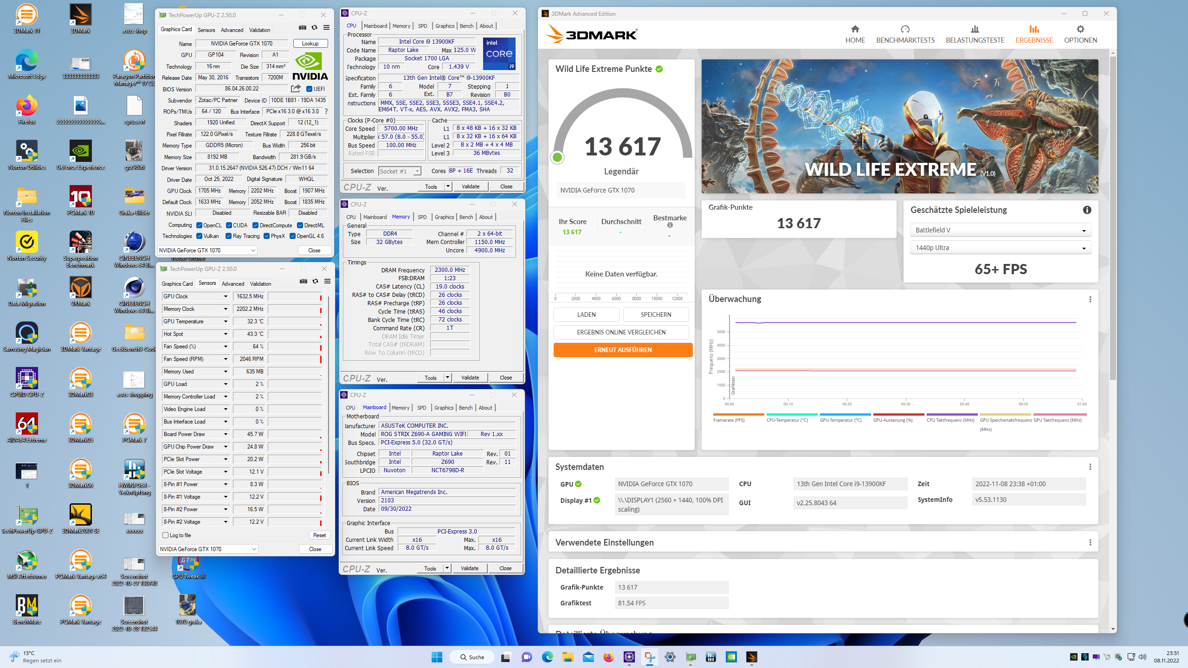Toggle the UEFI checkbox in GPU-Z

pos(309,89)
